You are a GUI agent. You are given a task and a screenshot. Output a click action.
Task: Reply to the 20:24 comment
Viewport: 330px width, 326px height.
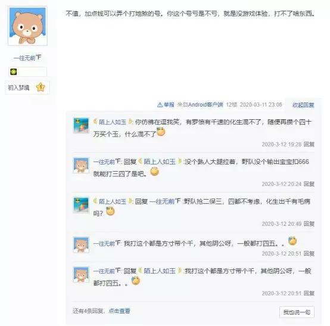tap(309, 184)
